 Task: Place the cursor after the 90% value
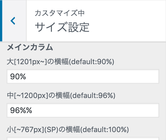tap(26, 77)
